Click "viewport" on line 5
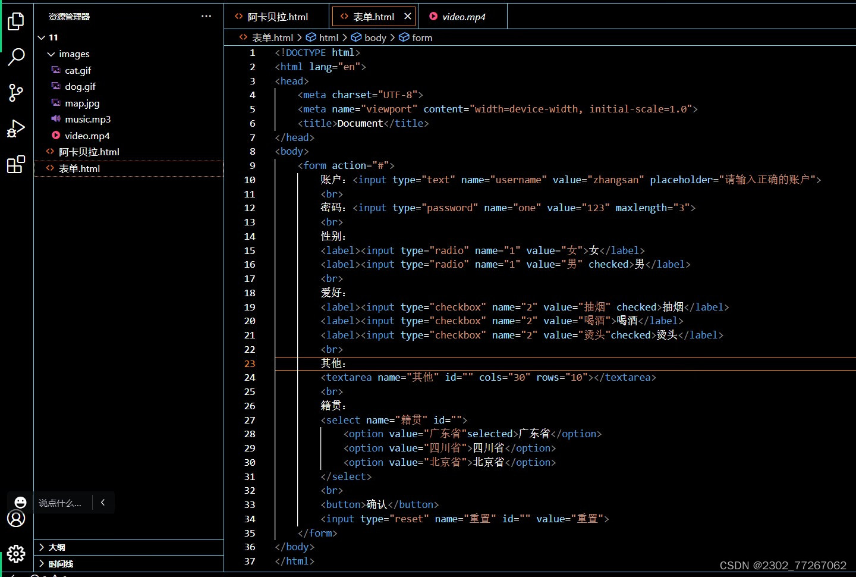This screenshot has height=577, width=856. click(x=389, y=109)
